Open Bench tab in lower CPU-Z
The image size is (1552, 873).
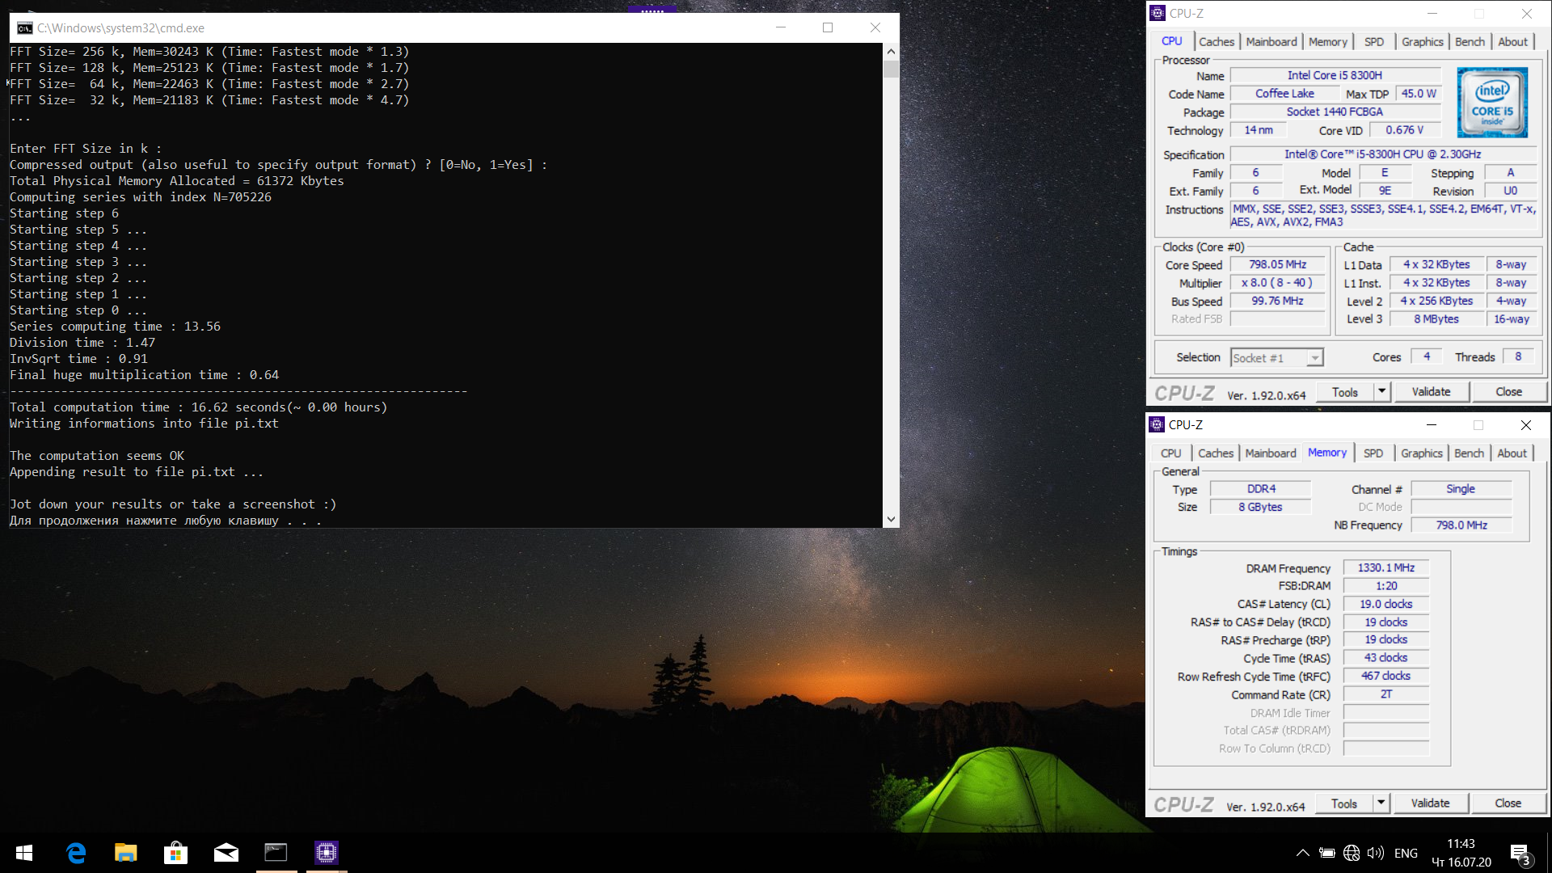click(1469, 453)
